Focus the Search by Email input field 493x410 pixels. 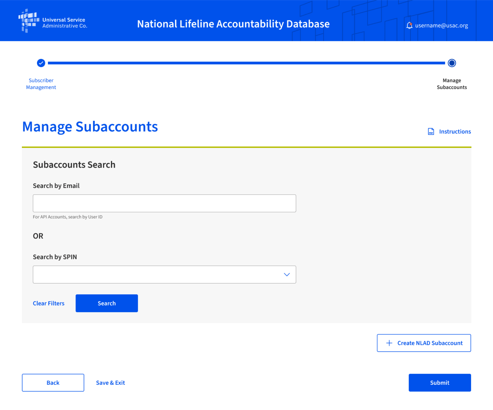coord(165,203)
